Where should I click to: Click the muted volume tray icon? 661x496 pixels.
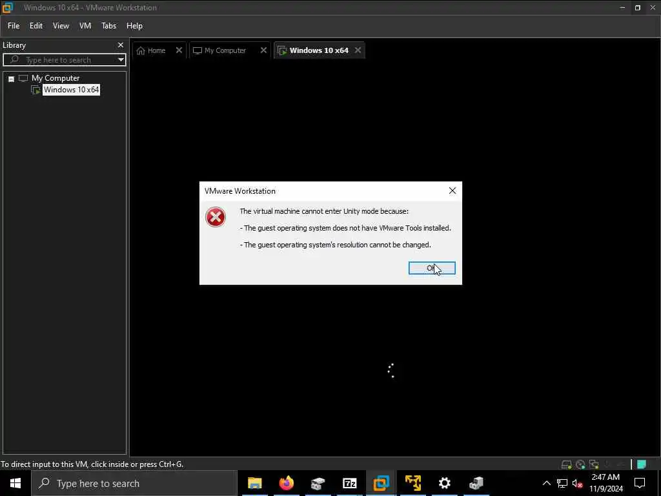577,483
